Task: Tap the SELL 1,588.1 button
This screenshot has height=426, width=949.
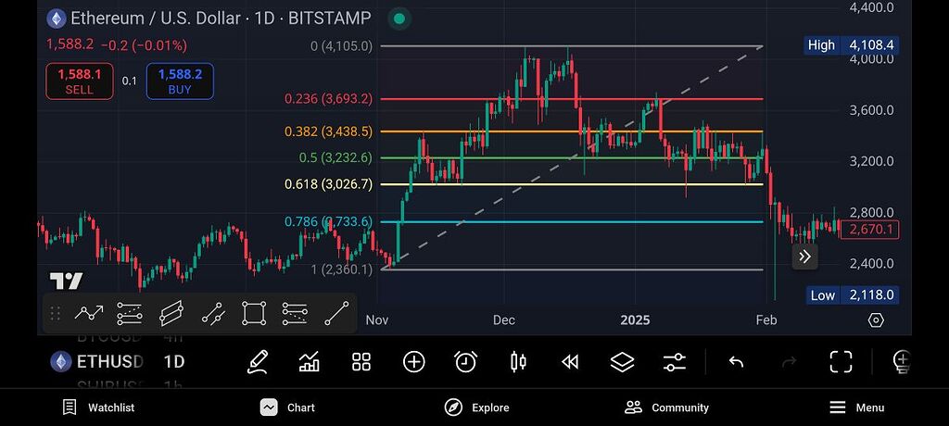Action: [x=80, y=81]
